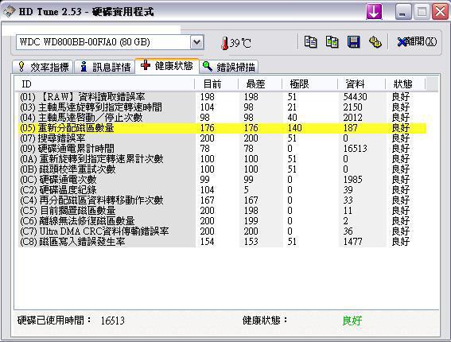The width and height of the screenshot is (451, 342).
Task: Open the options wrench icon
Action: coord(375,42)
